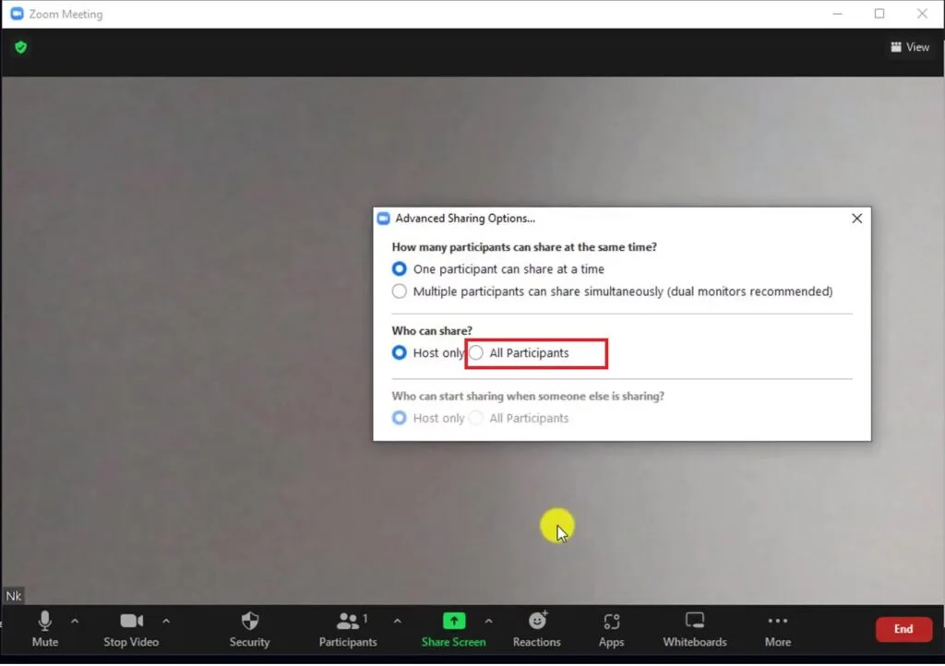Image resolution: width=945 pixels, height=666 pixels.
Task: Close the Advanced Sharing Options dialog
Action: click(x=856, y=219)
